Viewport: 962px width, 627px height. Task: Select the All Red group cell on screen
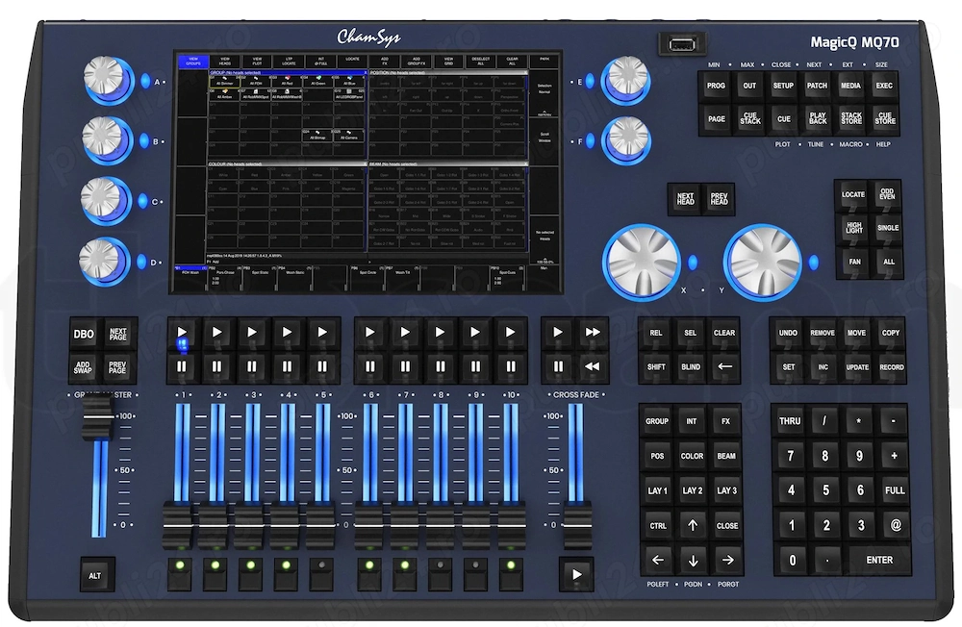click(287, 81)
